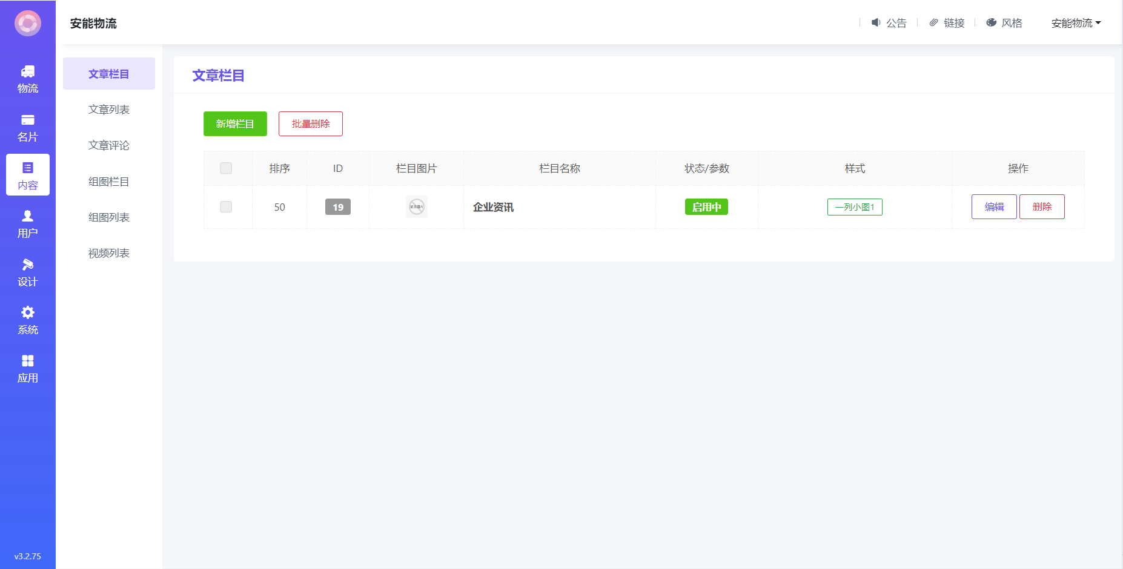Select the 内容 content icon
The height and width of the screenshot is (569, 1123).
[x=28, y=168]
